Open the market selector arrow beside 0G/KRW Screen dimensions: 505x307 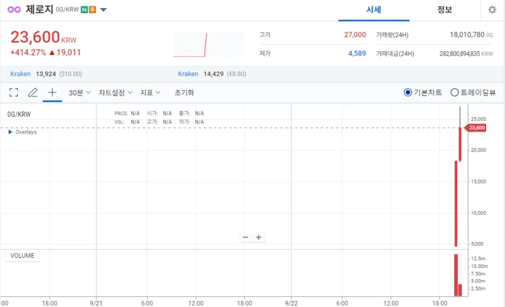104,10
